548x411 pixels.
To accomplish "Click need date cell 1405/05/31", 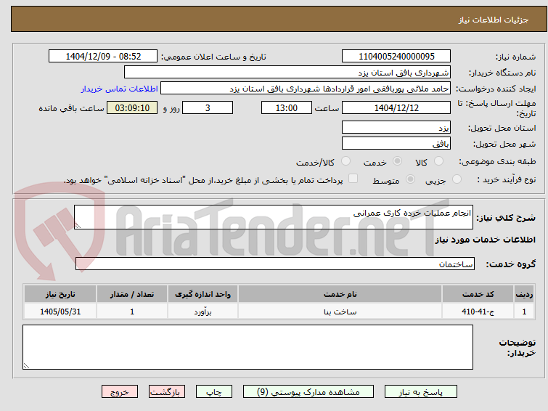I will click(x=60, y=312).
